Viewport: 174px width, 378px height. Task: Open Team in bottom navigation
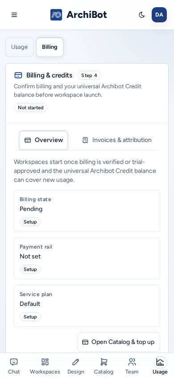pos(132,366)
